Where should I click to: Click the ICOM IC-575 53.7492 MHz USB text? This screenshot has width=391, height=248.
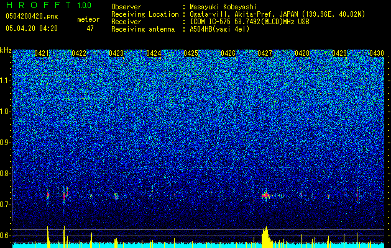coord(249,22)
